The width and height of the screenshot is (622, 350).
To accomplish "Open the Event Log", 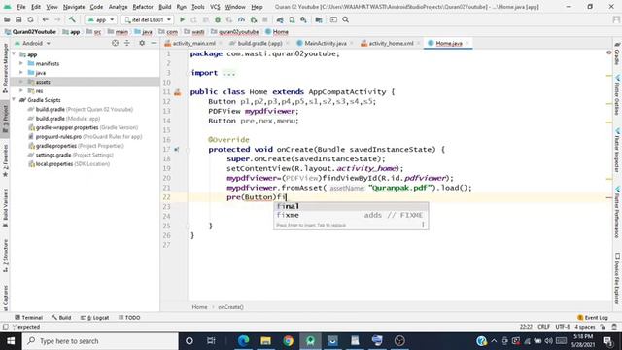I will 592,318.
